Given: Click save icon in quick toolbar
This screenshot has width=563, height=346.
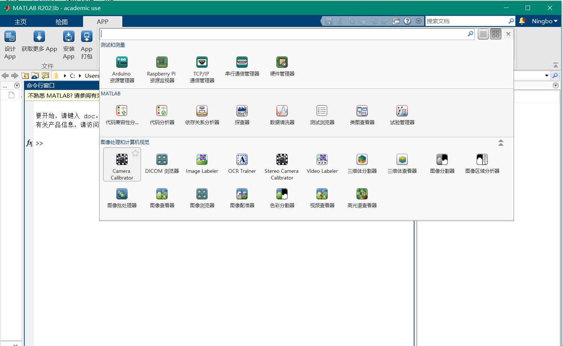Looking at the screenshot, I should point(329,21).
